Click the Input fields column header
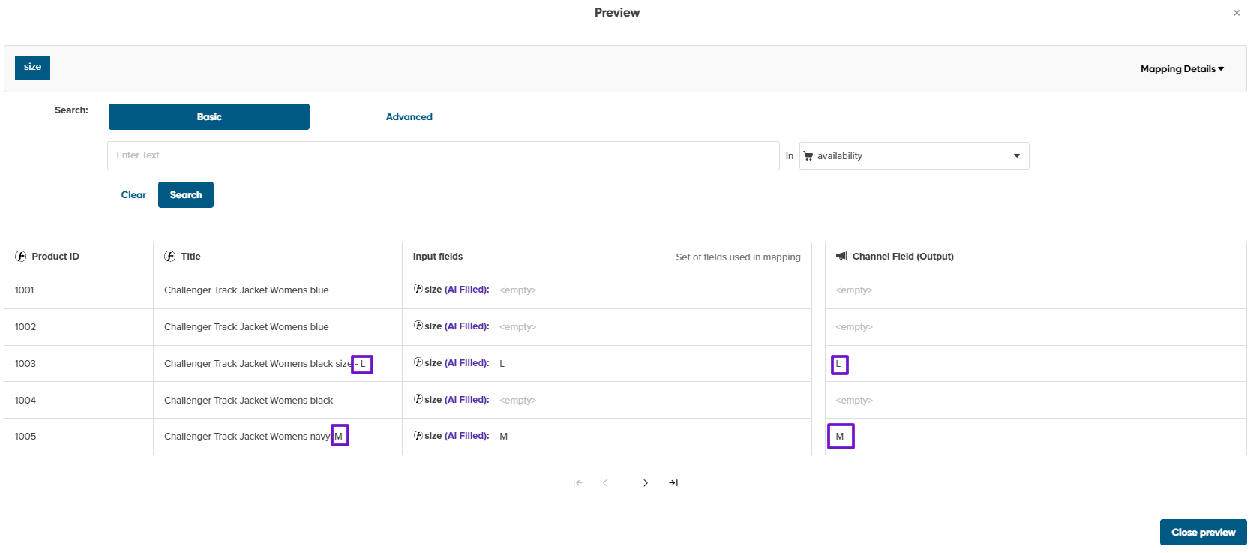The width and height of the screenshot is (1256, 553). point(438,257)
